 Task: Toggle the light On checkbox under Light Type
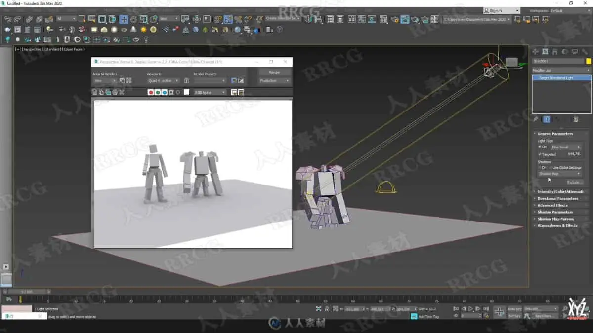coord(540,147)
